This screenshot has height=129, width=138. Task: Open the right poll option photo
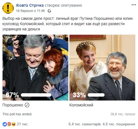pos(102,68)
